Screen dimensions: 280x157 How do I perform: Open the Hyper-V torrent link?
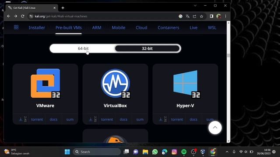point(177,119)
